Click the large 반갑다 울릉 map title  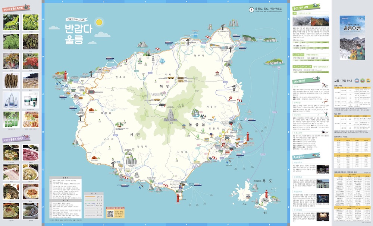tap(78, 34)
